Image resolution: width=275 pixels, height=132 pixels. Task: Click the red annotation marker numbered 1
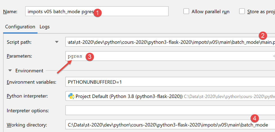pos(97,12)
